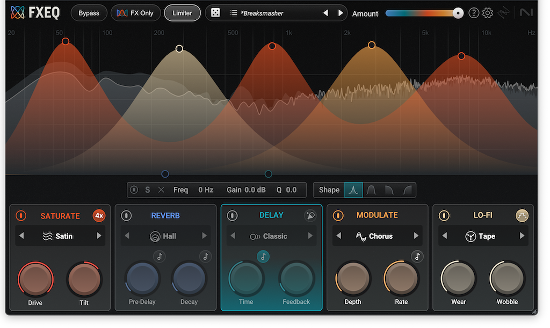Select the downward-sloping cut band shape
The height and width of the screenshot is (328, 550).
point(389,190)
